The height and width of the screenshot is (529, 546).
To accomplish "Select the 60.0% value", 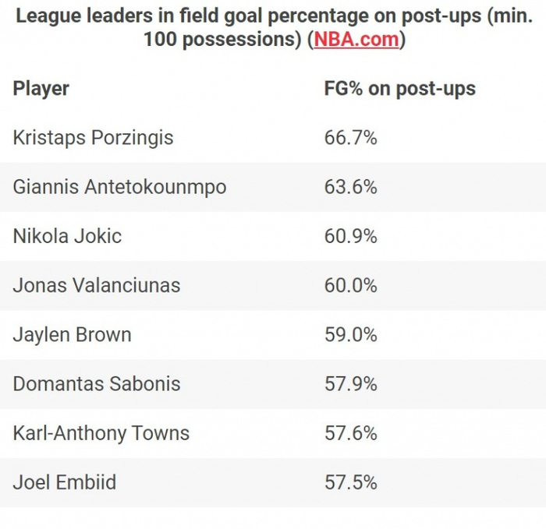I will (x=350, y=285).
